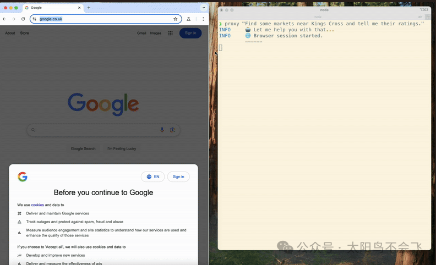
Task: Focus the Google search input field
Action: click(x=103, y=130)
